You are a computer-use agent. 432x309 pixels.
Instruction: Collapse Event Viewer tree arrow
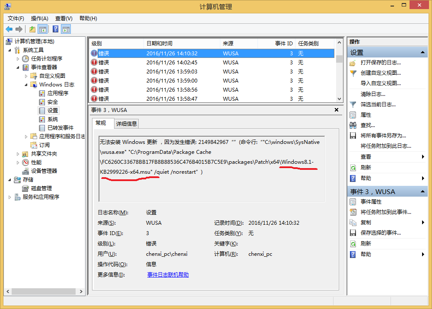click(18, 67)
